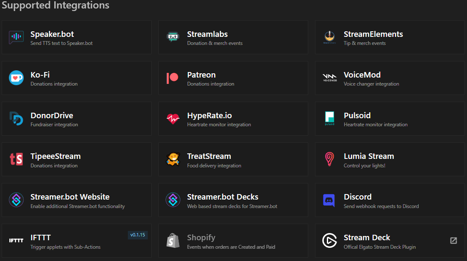This screenshot has height=261, width=467.
Task: Click the Shopify bag icon
Action: (x=173, y=240)
